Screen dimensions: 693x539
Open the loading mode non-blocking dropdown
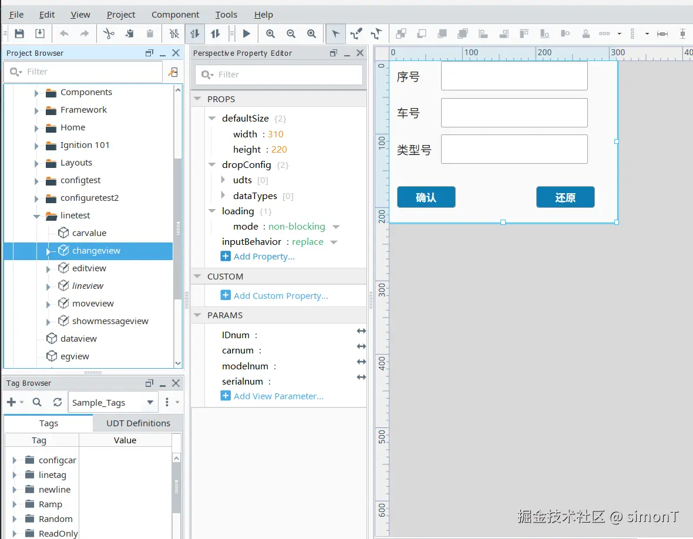tap(336, 227)
